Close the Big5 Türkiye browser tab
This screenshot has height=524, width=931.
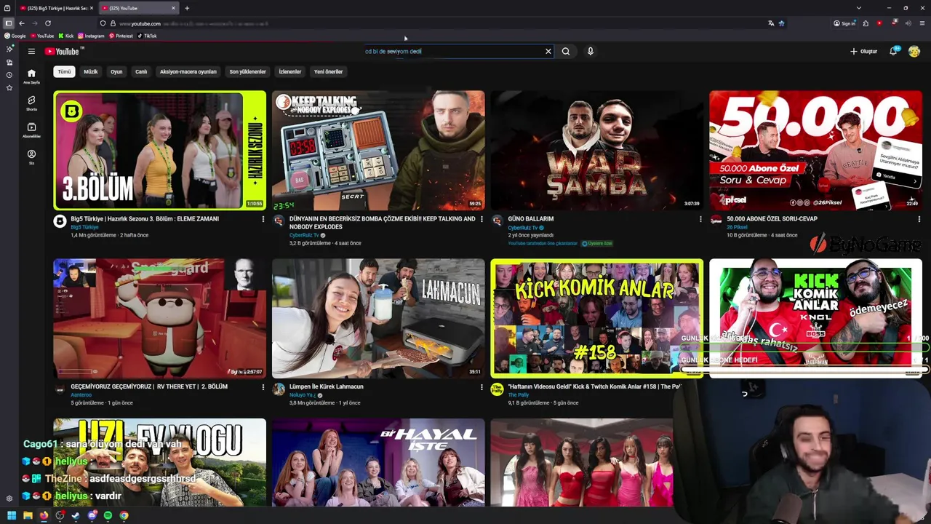click(92, 8)
